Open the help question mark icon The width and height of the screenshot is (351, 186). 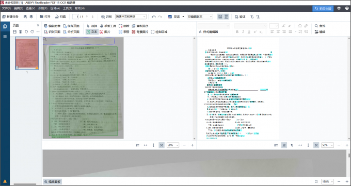pyautogui.click(x=347, y=8)
